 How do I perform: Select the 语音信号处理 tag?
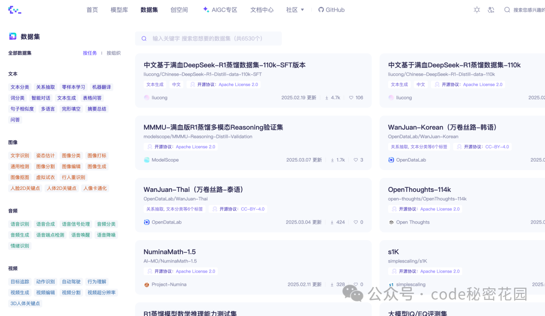pos(76,224)
